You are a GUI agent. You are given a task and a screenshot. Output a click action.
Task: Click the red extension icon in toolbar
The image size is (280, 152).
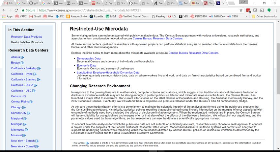248,11
